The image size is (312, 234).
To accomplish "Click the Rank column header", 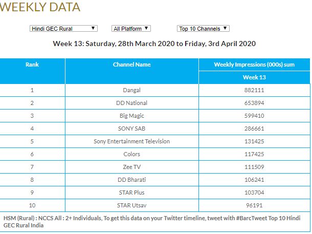I will coord(32,65).
